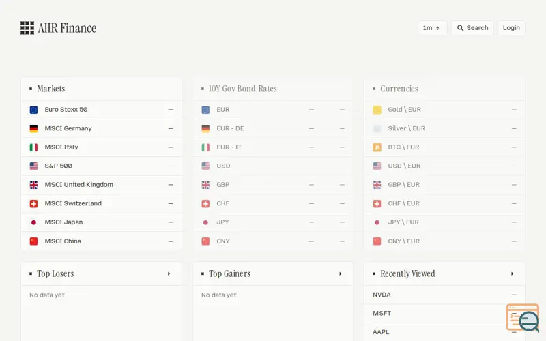Click the Search button
This screenshot has height=341, width=546.
tap(472, 28)
